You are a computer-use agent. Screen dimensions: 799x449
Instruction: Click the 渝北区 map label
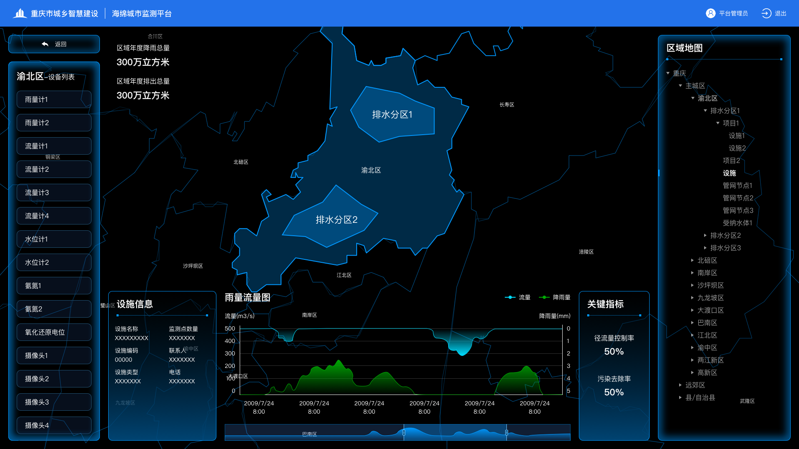click(371, 170)
